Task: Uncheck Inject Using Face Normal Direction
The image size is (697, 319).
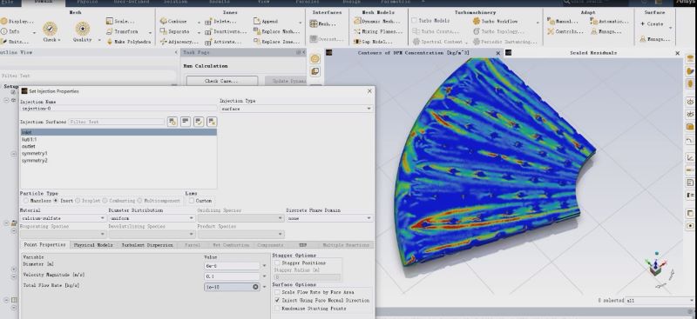Action: coord(277,301)
